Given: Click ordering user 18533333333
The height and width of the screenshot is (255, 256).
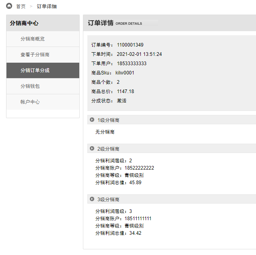Looking at the screenshot, I should (x=131, y=64).
